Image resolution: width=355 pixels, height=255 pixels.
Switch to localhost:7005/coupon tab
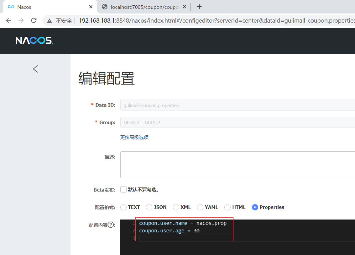click(144, 7)
